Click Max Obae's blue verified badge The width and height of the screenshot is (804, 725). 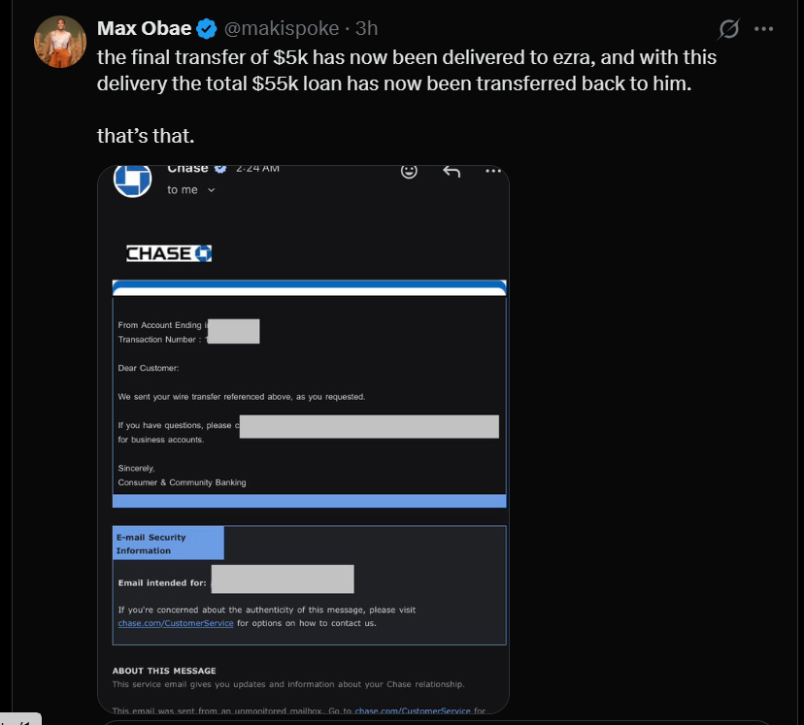coord(206,28)
